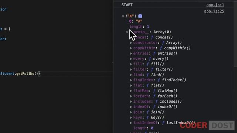Click getRollNo() in the code editor

pos(27,74)
